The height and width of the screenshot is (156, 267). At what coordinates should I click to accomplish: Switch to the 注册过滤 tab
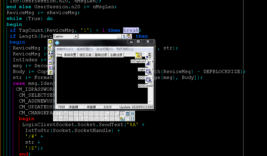(x=116, y=55)
